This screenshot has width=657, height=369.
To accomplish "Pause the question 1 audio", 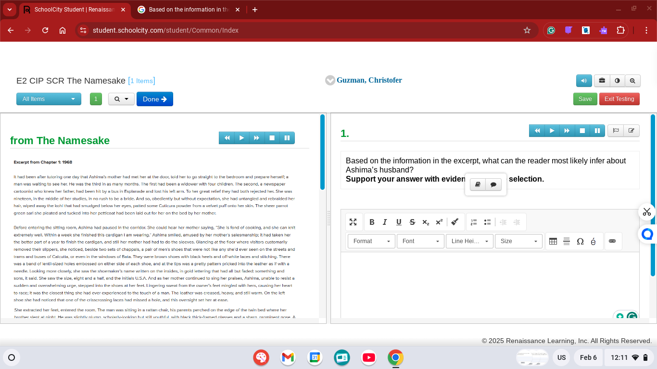I will tap(597, 131).
